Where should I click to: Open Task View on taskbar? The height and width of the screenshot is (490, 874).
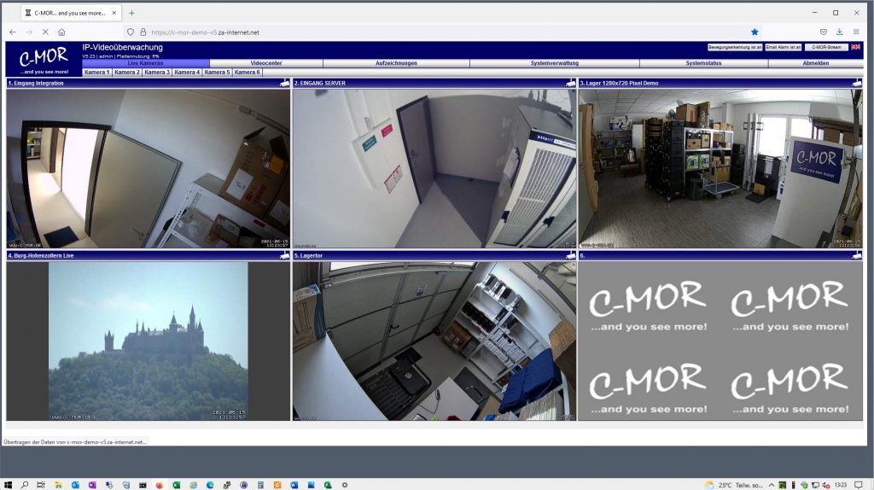[x=41, y=485]
